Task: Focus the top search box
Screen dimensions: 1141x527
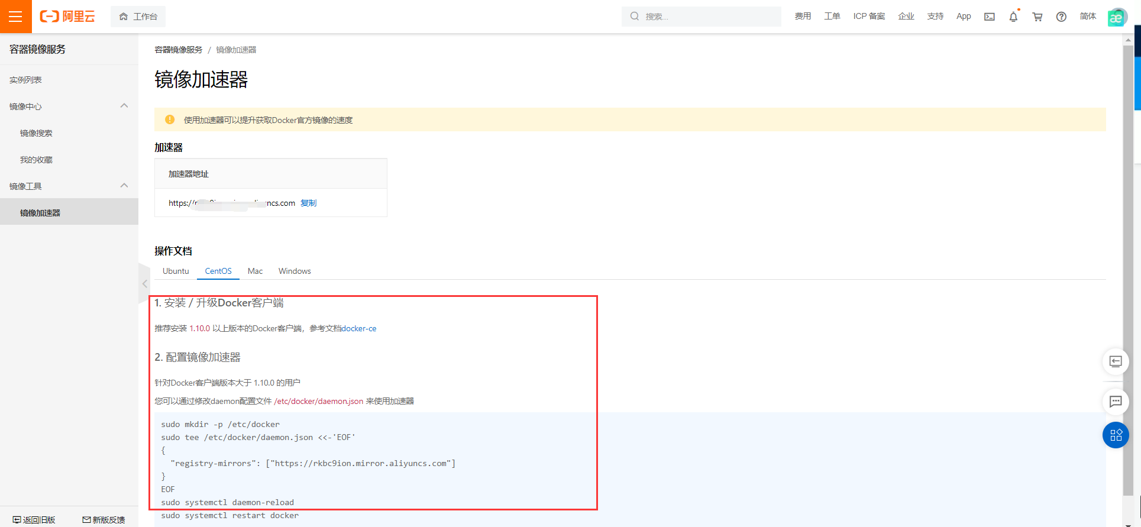Action: click(701, 17)
